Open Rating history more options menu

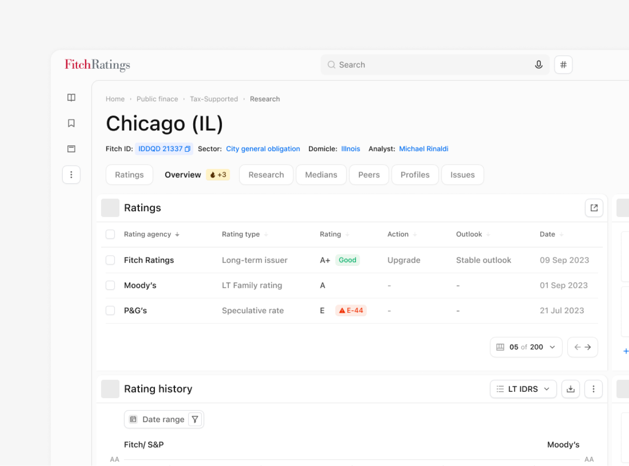(593, 389)
